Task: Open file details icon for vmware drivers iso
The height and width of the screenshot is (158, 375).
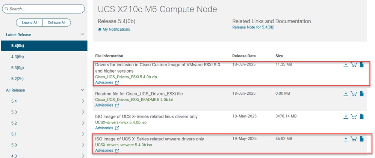Action: [x=361, y=139]
